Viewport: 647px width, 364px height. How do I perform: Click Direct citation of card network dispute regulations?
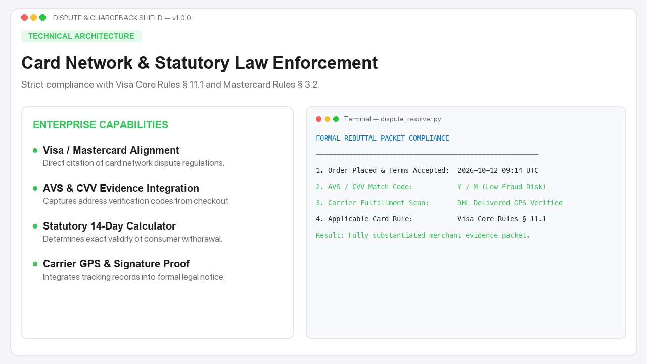[x=133, y=163]
